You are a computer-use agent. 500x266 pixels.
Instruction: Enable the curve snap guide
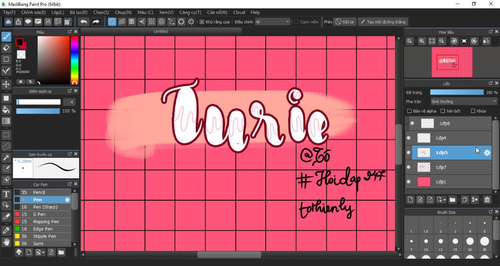click(x=171, y=21)
